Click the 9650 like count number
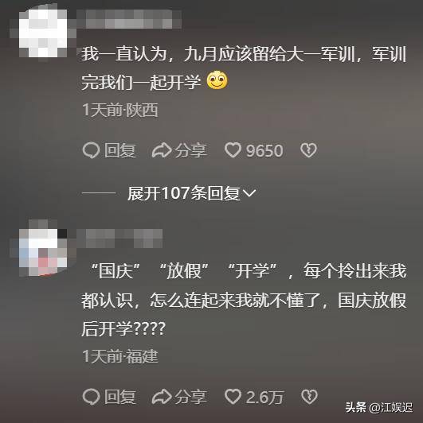This screenshot has width=423, height=423. tap(264, 150)
